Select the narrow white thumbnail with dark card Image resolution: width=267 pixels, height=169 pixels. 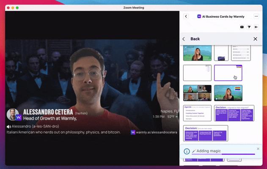pyautogui.click(x=221, y=53)
